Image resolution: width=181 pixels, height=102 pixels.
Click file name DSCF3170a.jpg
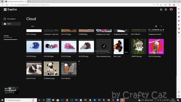66,34
